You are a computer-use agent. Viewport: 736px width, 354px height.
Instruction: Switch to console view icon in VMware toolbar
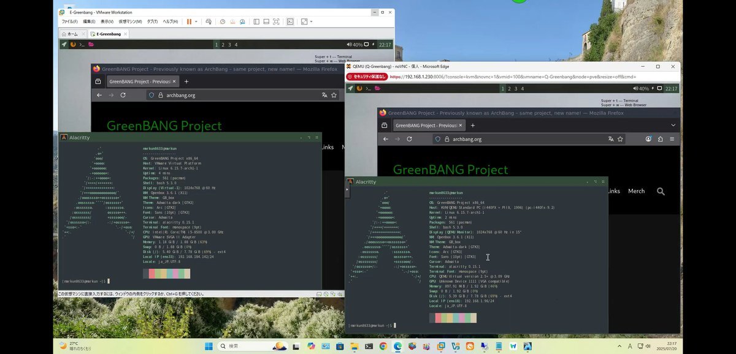(x=289, y=21)
